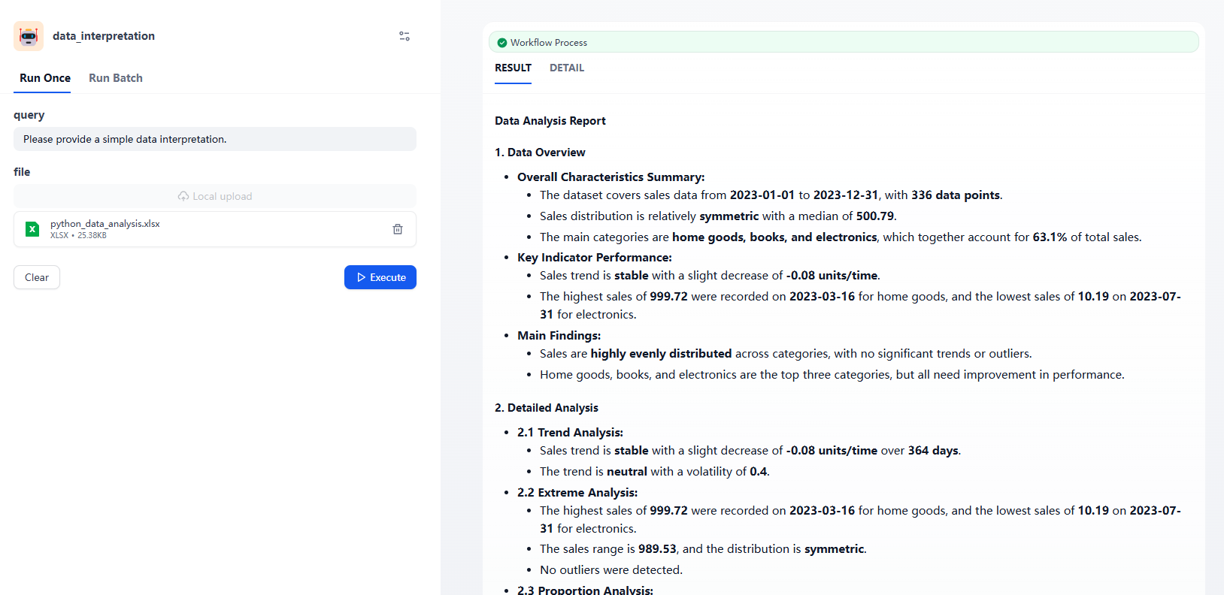Click the '2. Detailed Analysis' section heading
The width and height of the screenshot is (1224, 595).
547,408
